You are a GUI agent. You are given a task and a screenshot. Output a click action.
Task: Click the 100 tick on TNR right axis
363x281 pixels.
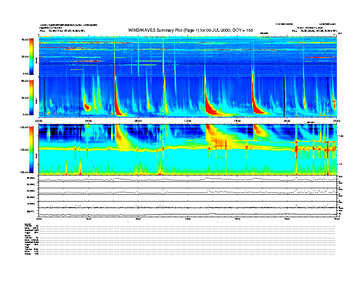click(341, 136)
